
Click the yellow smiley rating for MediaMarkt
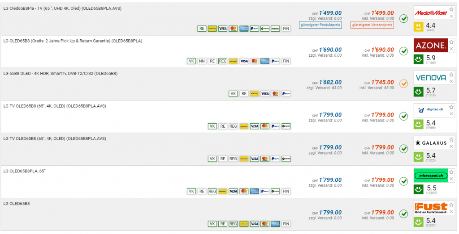(418, 26)
